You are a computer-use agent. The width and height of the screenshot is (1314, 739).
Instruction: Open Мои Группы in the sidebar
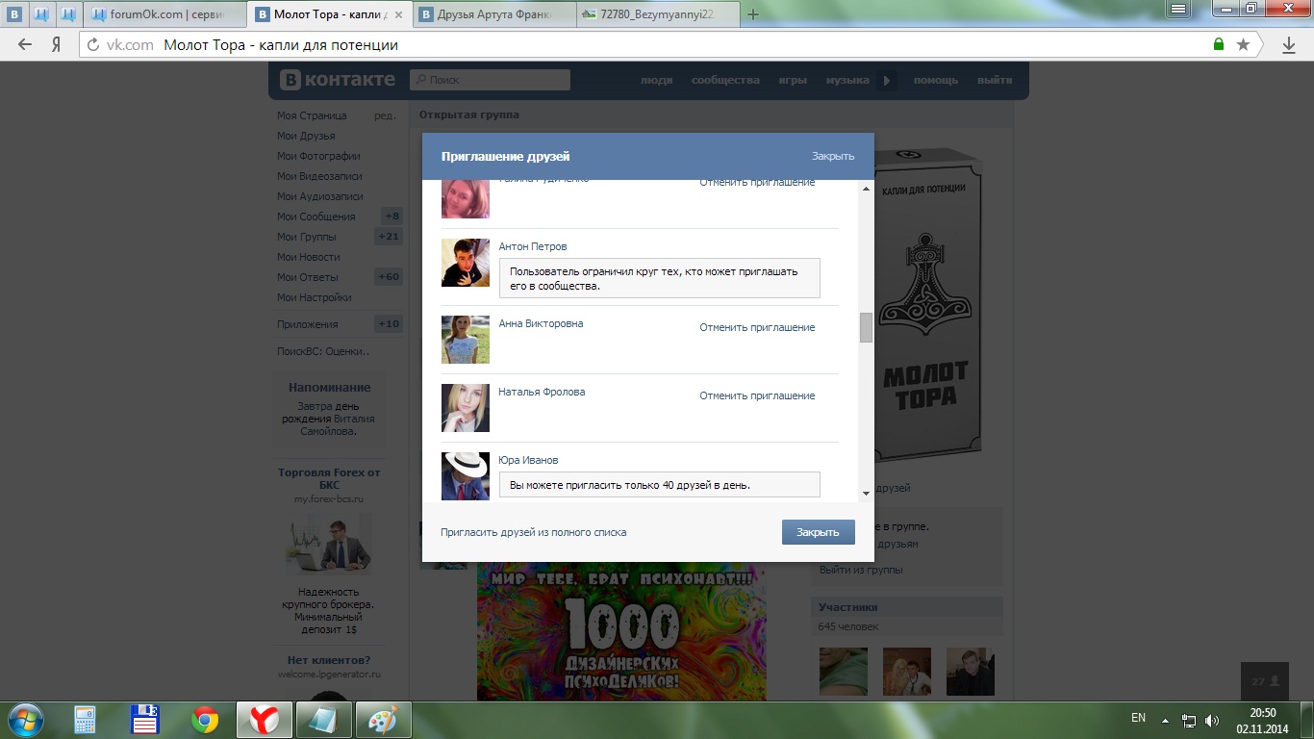pos(307,237)
